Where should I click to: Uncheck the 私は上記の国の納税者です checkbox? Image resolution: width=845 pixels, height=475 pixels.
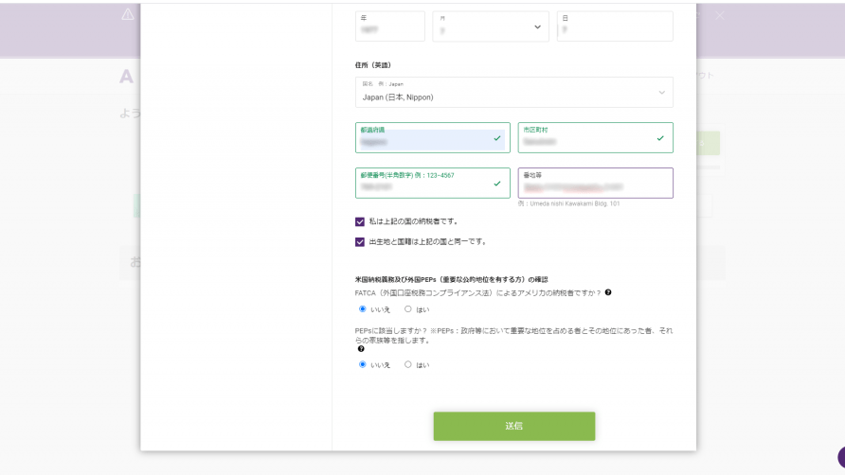(x=360, y=221)
